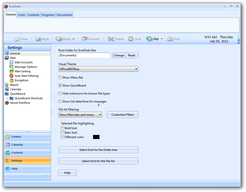Expand the QuickBoard Shortcuts tree node
This screenshot has width=246, height=192.
7,98
